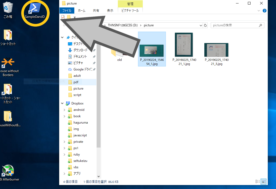
Task: Select the ショートカット - ショートカット desktop shortcut
Action: (8, 94)
